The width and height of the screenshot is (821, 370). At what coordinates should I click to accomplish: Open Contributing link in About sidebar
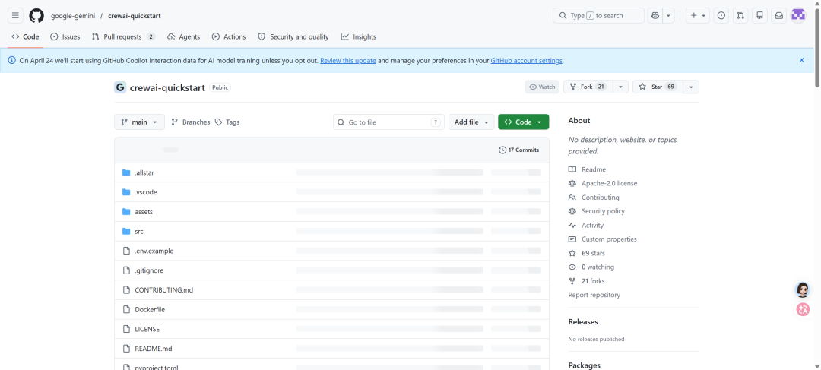[x=594, y=198]
